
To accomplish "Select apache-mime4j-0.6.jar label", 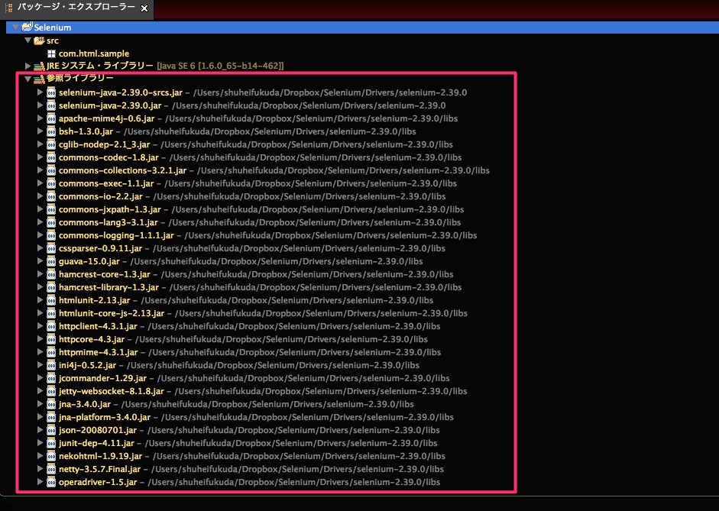I will [106, 118].
